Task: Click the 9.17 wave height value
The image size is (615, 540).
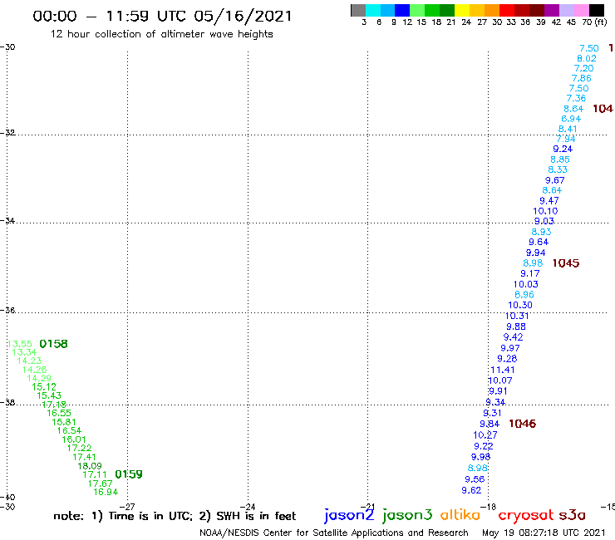Action: pyautogui.click(x=530, y=273)
